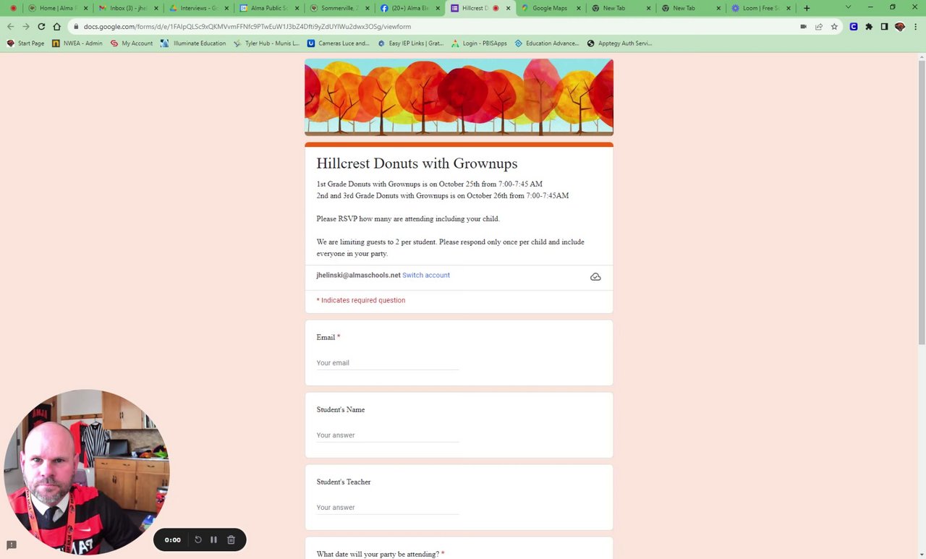Viewport: 926px width, 559px height.
Task: Click the address bar URL
Action: pyautogui.click(x=247, y=27)
